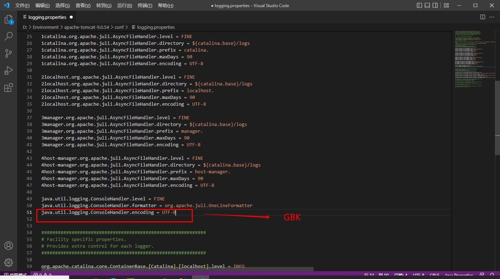Split the editor to the right
The image size is (500, 279).
[483, 17]
